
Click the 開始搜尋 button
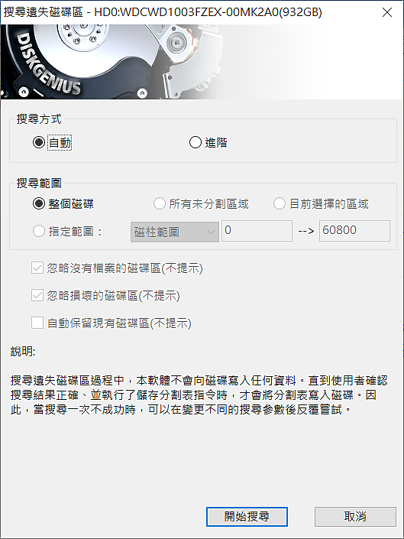(247, 516)
